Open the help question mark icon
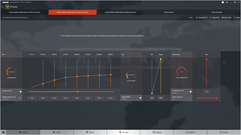 point(223,2)
